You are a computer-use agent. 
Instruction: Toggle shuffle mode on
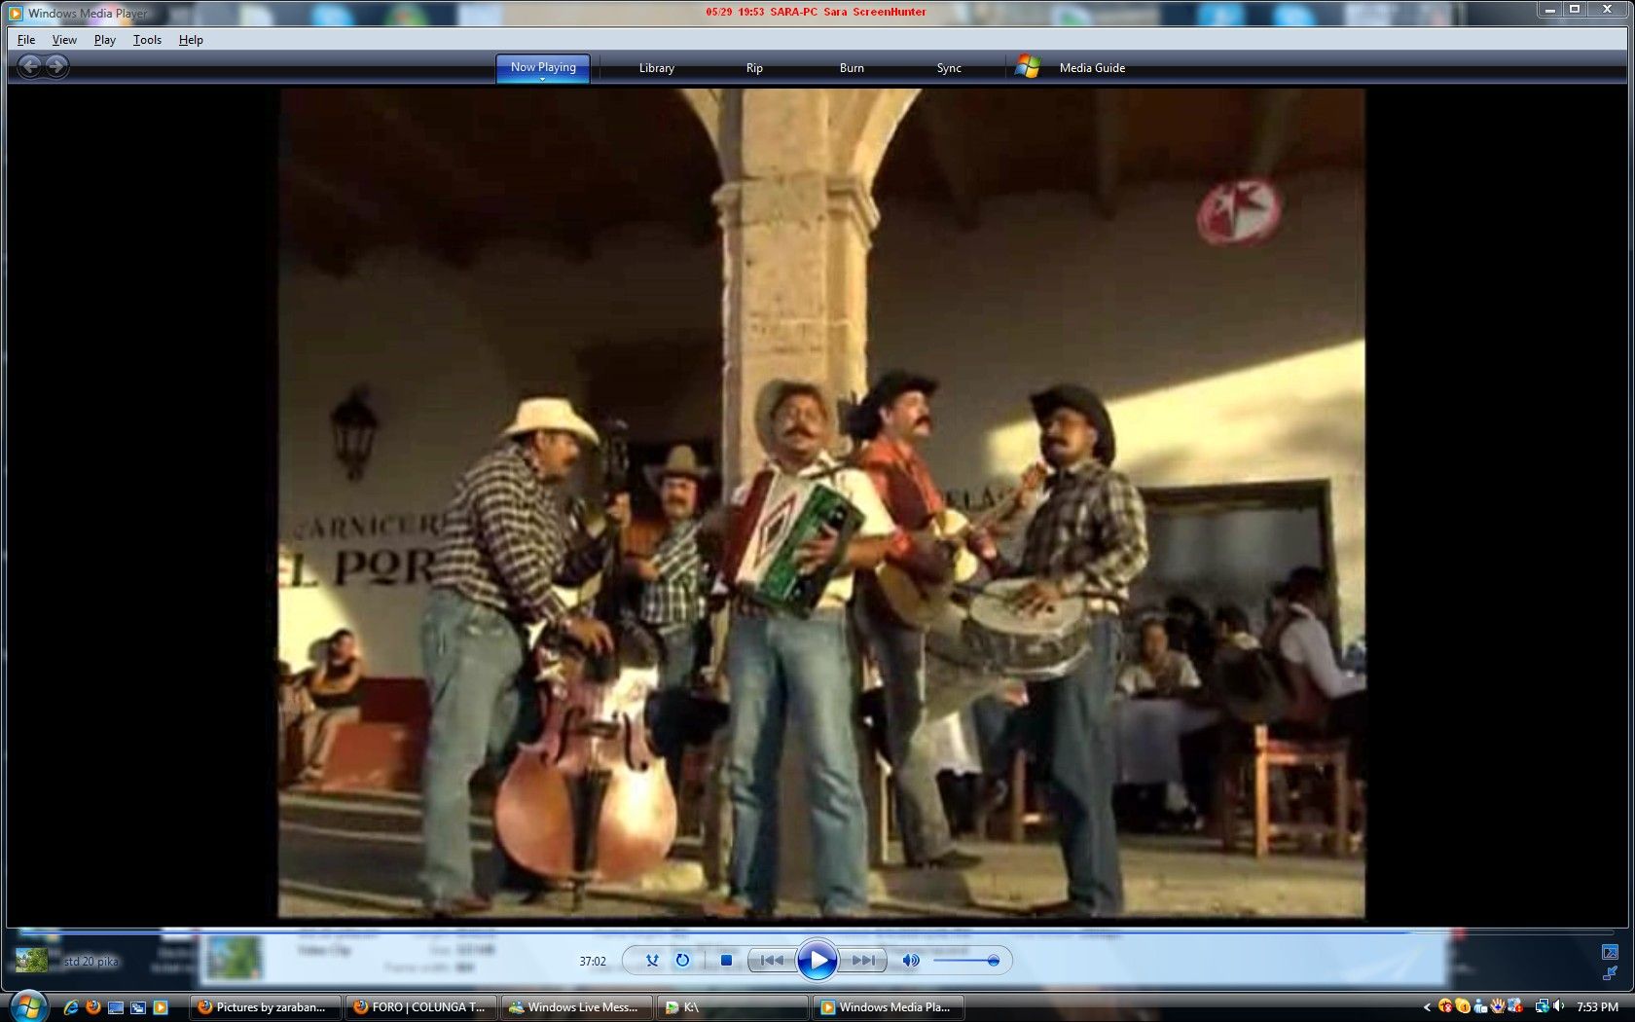(x=652, y=961)
